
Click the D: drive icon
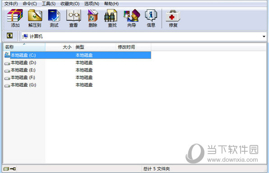coord(7,63)
